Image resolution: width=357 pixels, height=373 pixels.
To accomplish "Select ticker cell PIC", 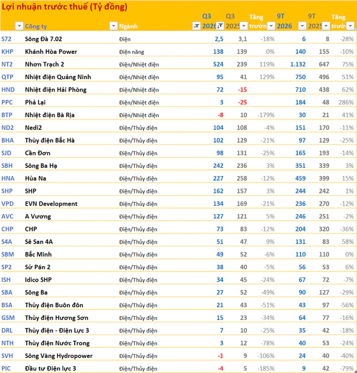I will pos(6,369).
